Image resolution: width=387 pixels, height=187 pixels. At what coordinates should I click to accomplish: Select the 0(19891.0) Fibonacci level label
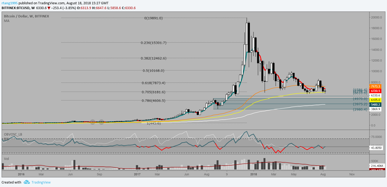[x=153, y=18]
